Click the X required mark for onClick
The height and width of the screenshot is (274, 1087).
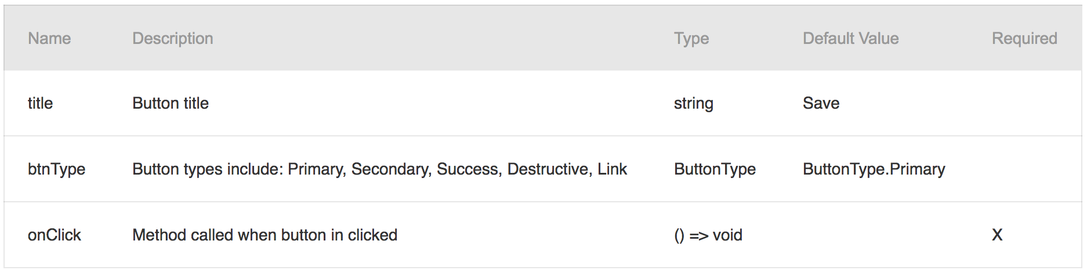pos(997,235)
